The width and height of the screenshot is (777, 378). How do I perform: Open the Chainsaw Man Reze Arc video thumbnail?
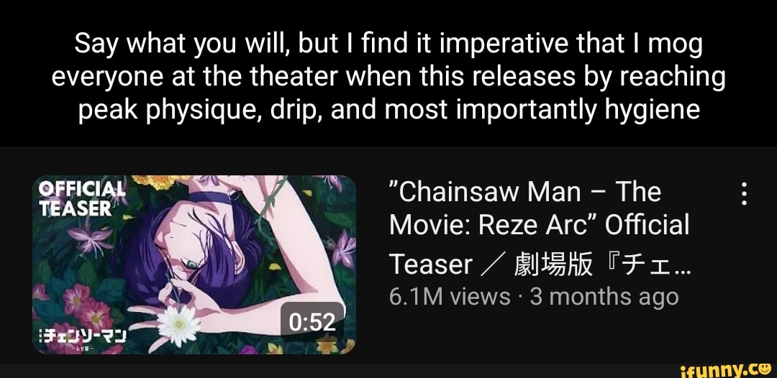(194, 264)
